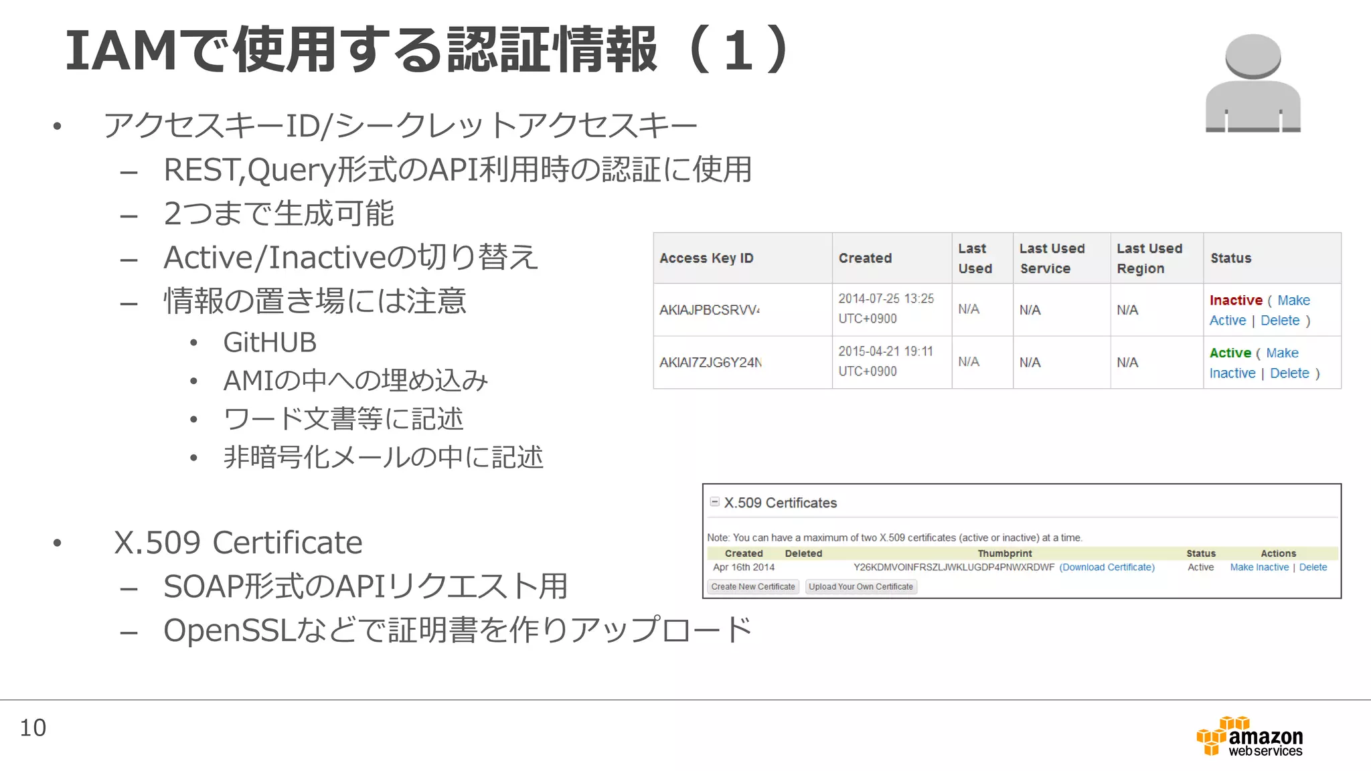Click the Amazon Web Services logo
The image size is (1371, 771).
[x=1249, y=736]
